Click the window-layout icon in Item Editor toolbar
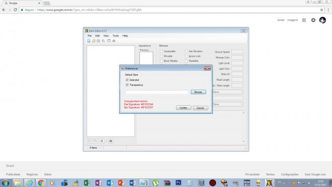The width and height of the screenshot is (332, 187). coord(109,41)
